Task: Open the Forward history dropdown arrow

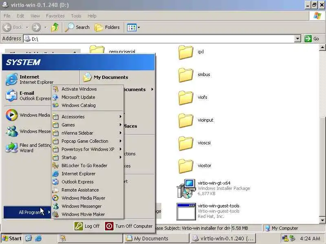Action: (x=46, y=27)
